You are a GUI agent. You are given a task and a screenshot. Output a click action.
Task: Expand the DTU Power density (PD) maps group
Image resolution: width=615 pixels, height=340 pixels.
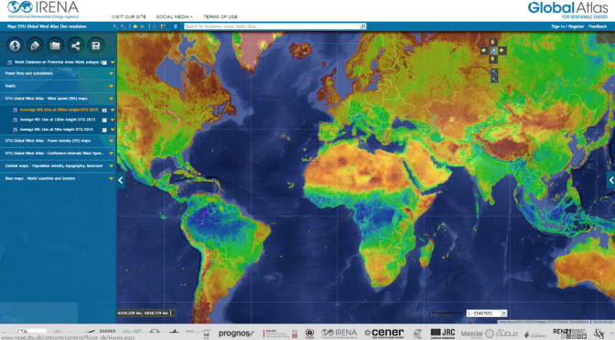click(111, 141)
